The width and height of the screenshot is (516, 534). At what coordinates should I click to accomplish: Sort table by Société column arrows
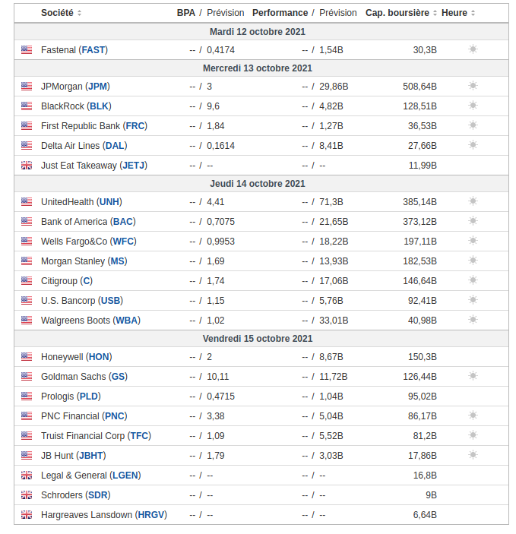(x=80, y=13)
